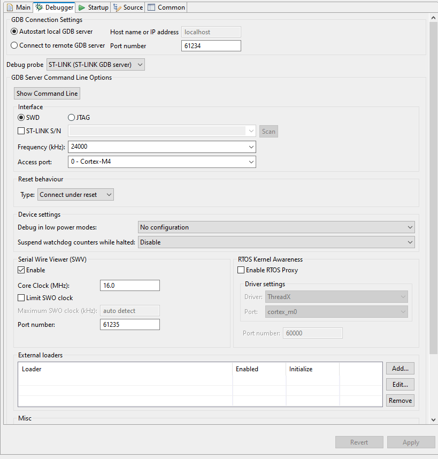Open the Reset behaviour Type dropdown
This screenshot has height=459, width=438.
click(75, 195)
